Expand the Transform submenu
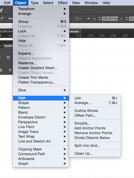 [x=41, y=9]
